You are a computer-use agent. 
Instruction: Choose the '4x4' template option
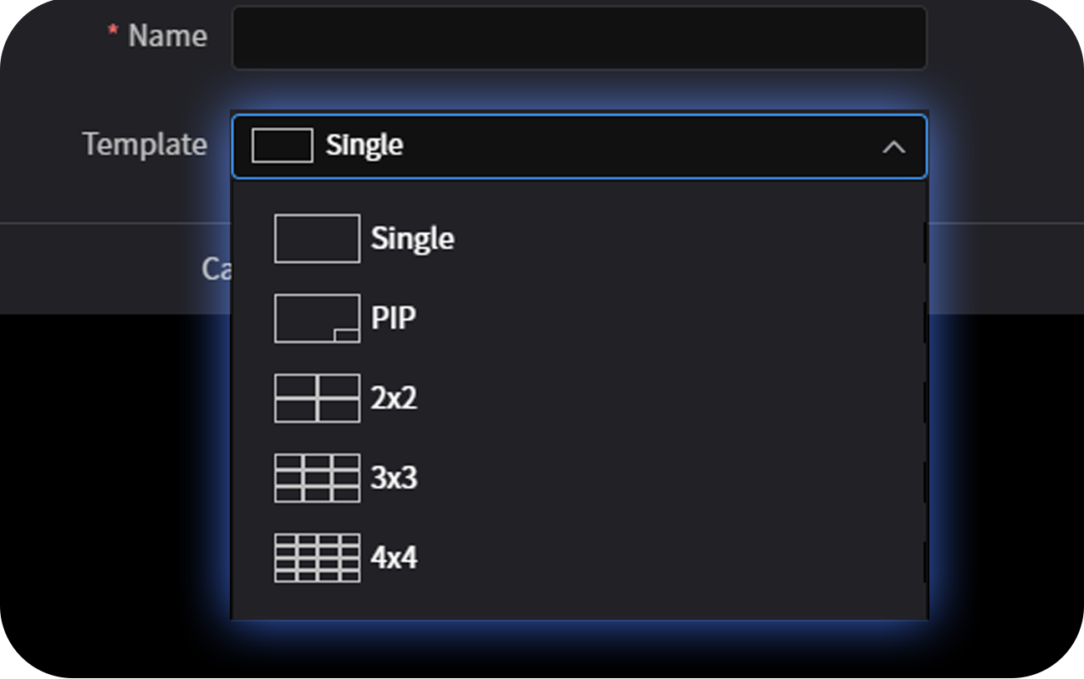point(394,558)
